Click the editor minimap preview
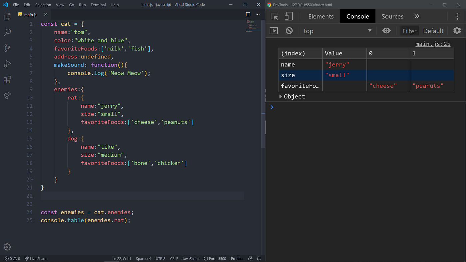Viewport: 466px width, 262px height. [252, 26]
